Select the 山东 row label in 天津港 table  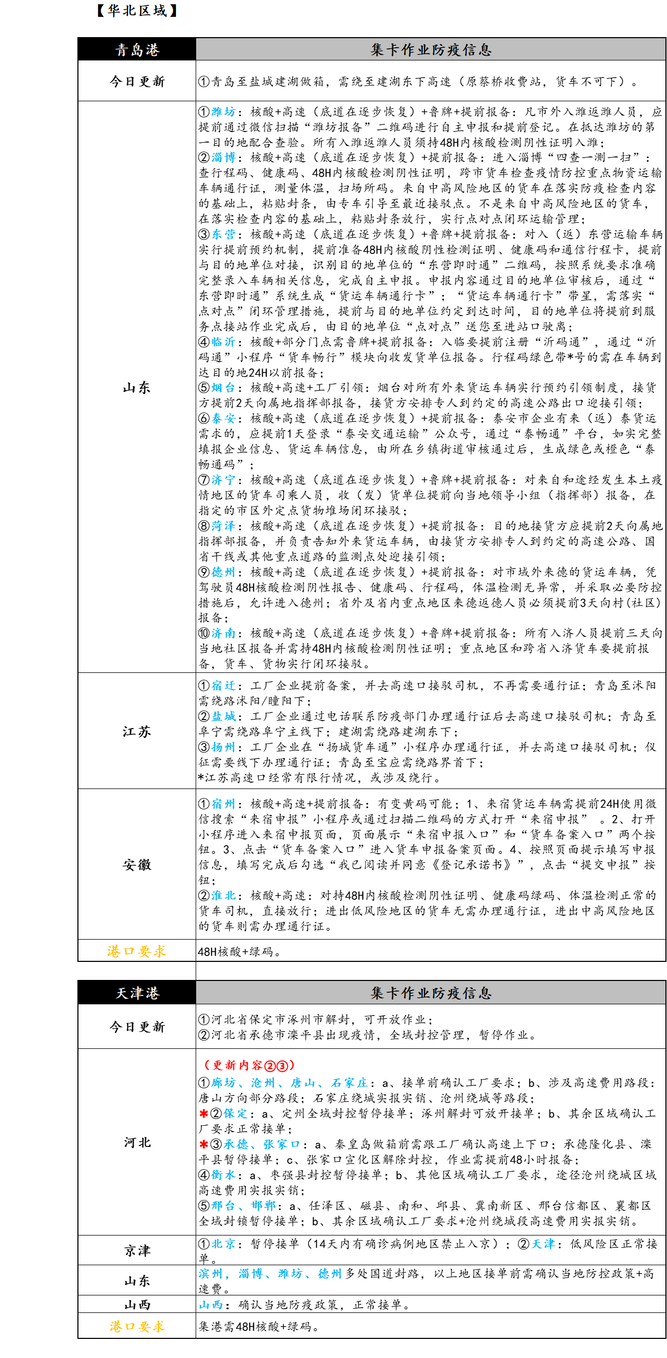137,1281
